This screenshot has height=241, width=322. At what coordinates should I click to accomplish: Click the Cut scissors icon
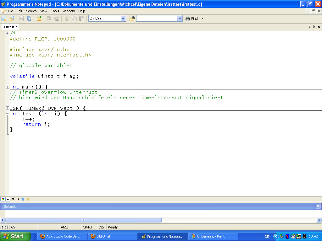tap(66, 19)
